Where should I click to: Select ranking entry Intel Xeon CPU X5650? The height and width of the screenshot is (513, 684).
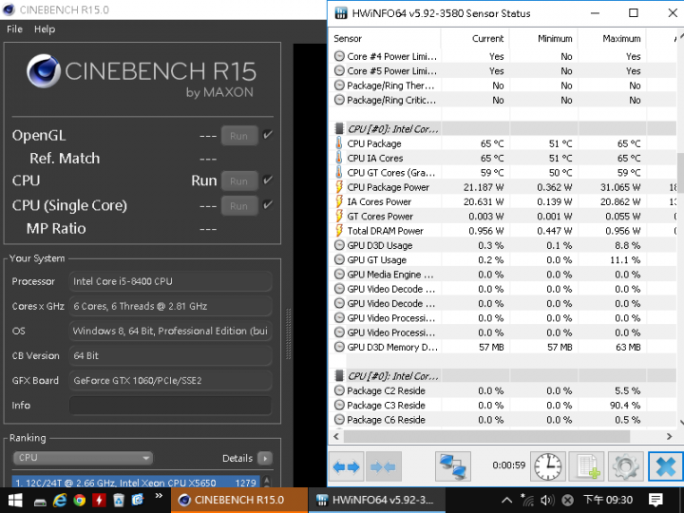point(136,483)
